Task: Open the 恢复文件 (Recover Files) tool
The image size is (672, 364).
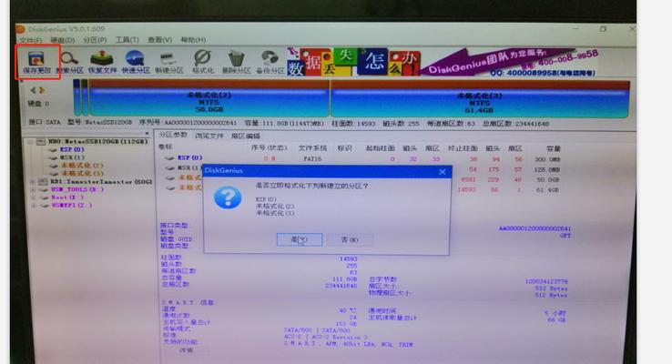Action: click(x=102, y=62)
